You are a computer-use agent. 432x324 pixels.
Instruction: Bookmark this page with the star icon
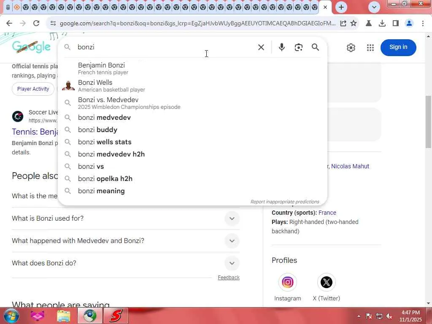(x=354, y=24)
